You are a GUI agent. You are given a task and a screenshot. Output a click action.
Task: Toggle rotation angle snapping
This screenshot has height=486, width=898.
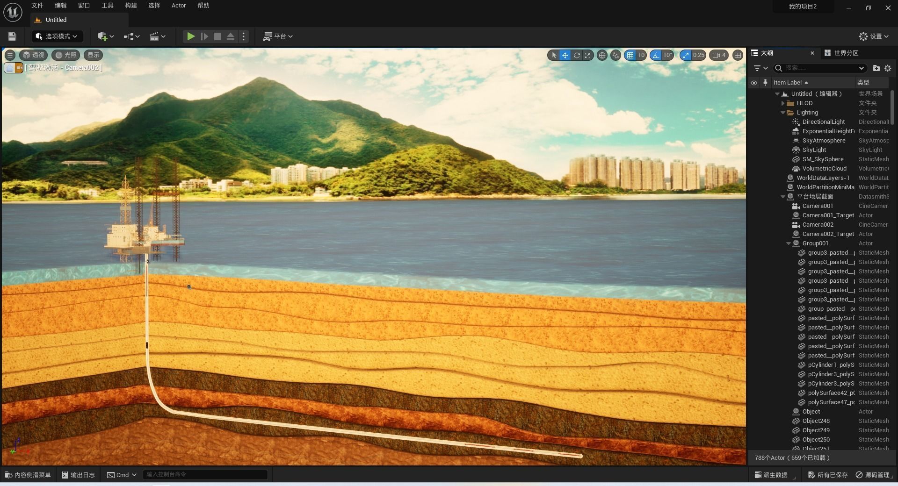pos(656,55)
